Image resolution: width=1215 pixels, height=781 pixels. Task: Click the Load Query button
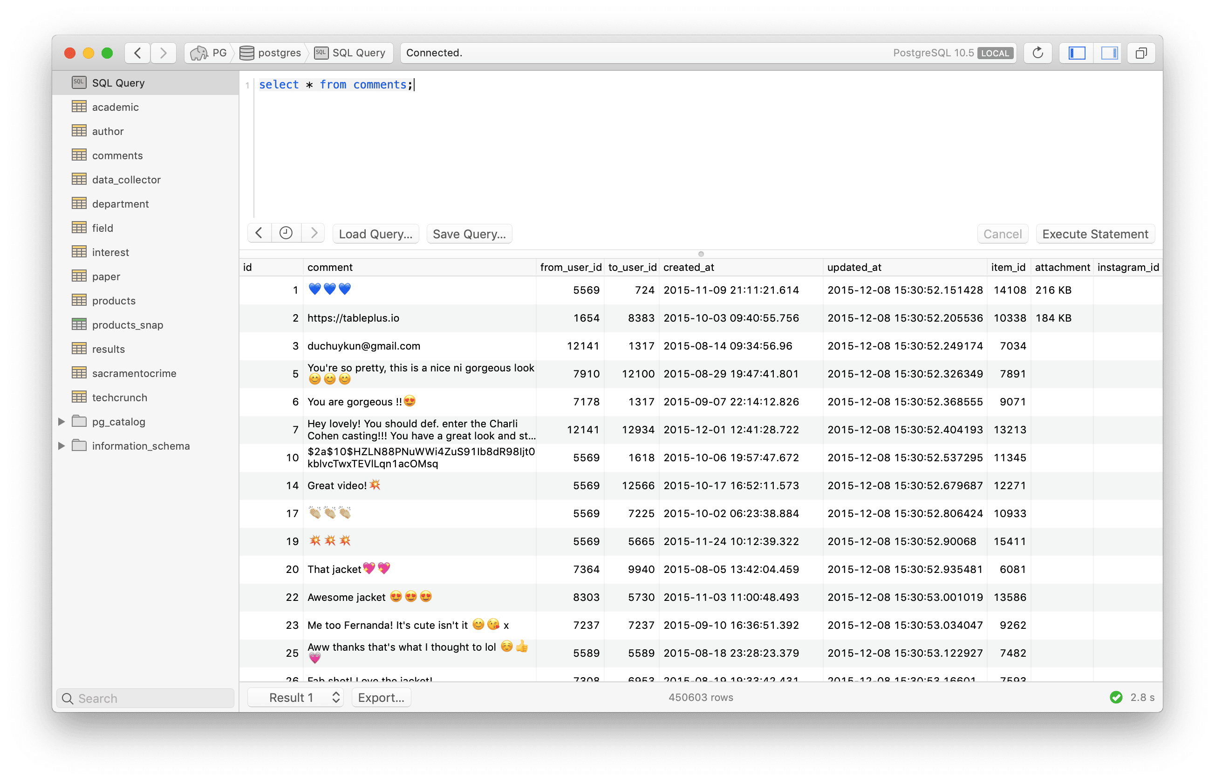[x=375, y=234]
